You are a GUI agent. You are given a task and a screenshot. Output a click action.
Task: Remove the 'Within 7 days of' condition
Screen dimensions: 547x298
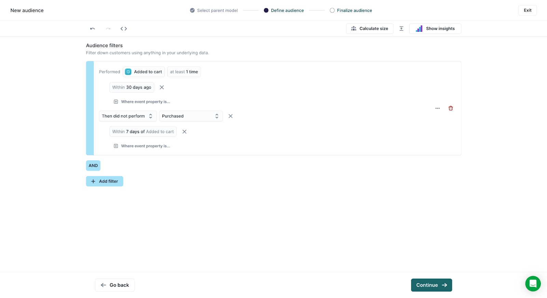(184, 132)
